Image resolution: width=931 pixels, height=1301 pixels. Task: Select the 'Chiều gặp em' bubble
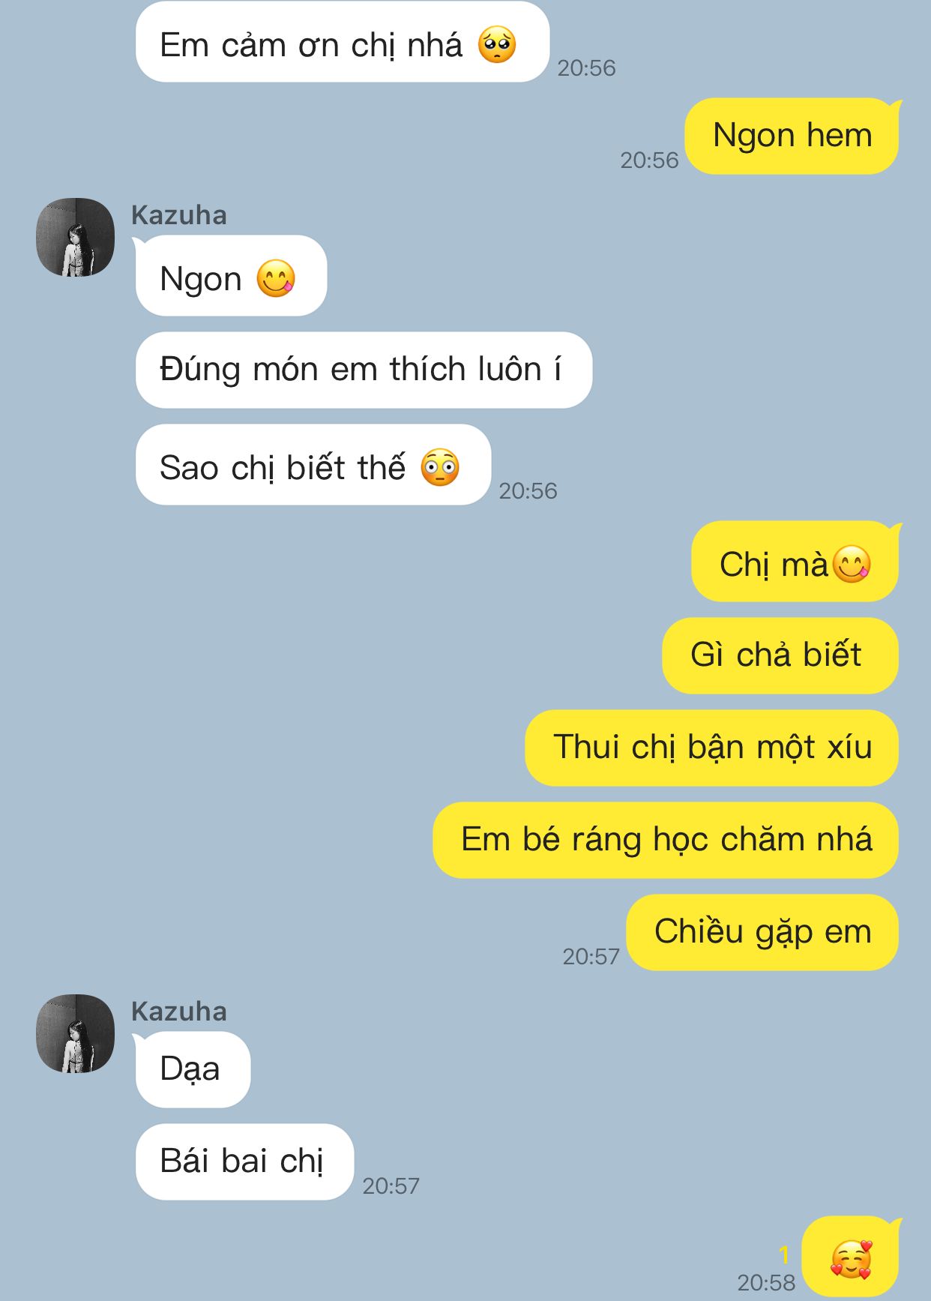pyautogui.click(x=762, y=932)
